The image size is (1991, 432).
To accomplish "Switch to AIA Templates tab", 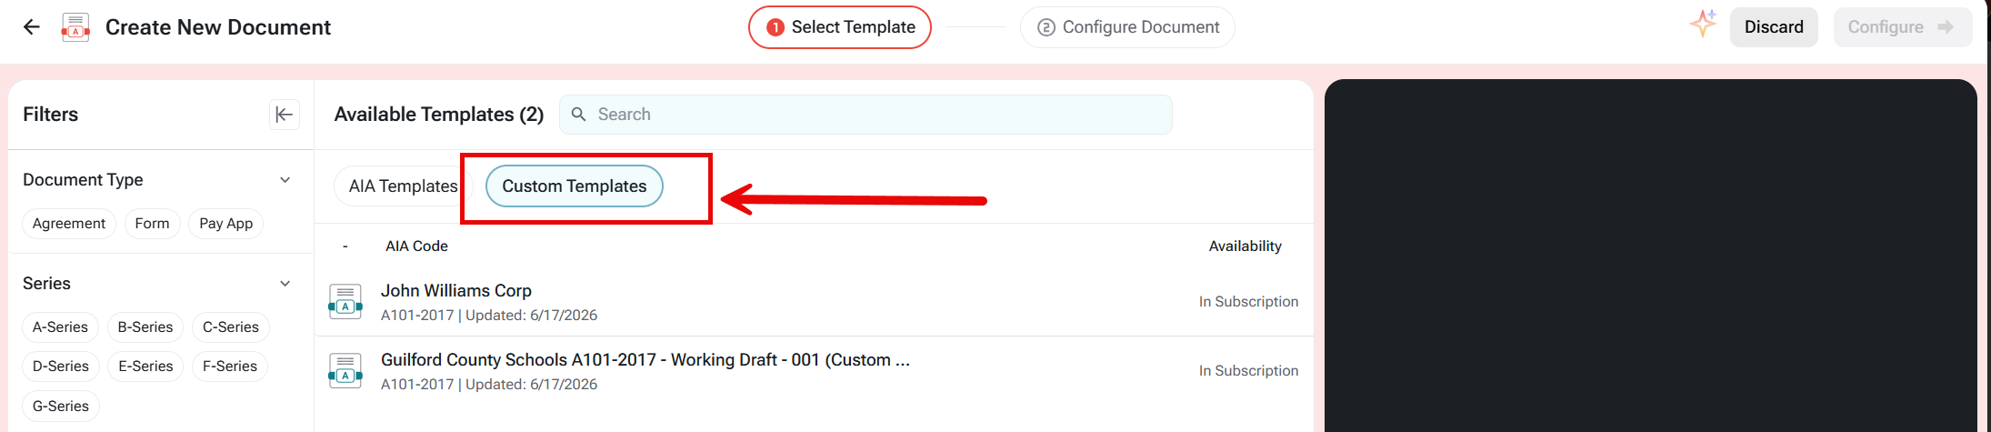I will click(x=403, y=186).
